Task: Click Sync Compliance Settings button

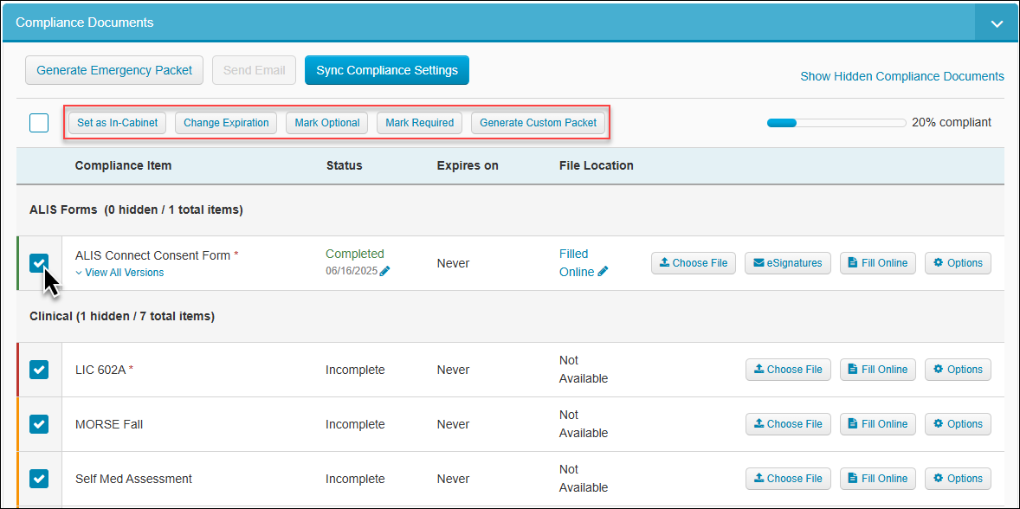Action: coord(387,70)
